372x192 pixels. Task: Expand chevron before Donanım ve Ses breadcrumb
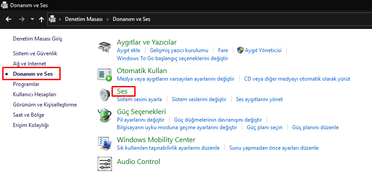coord(107,19)
